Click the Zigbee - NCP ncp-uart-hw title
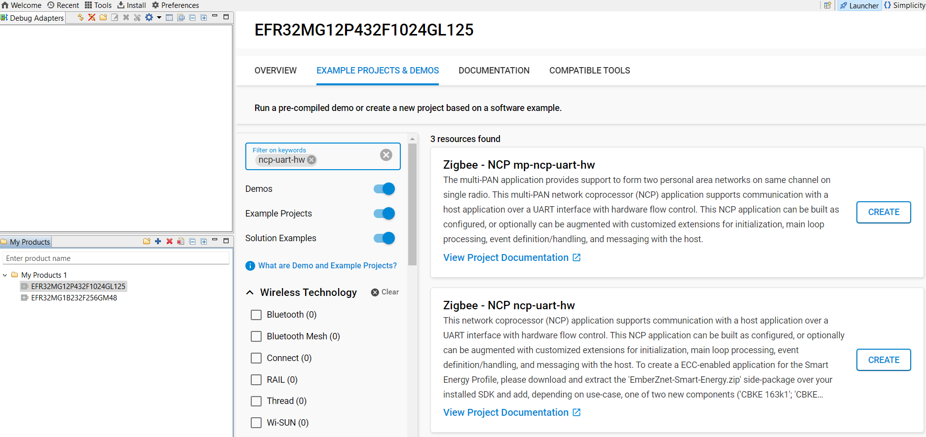 click(x=509, y=305)
